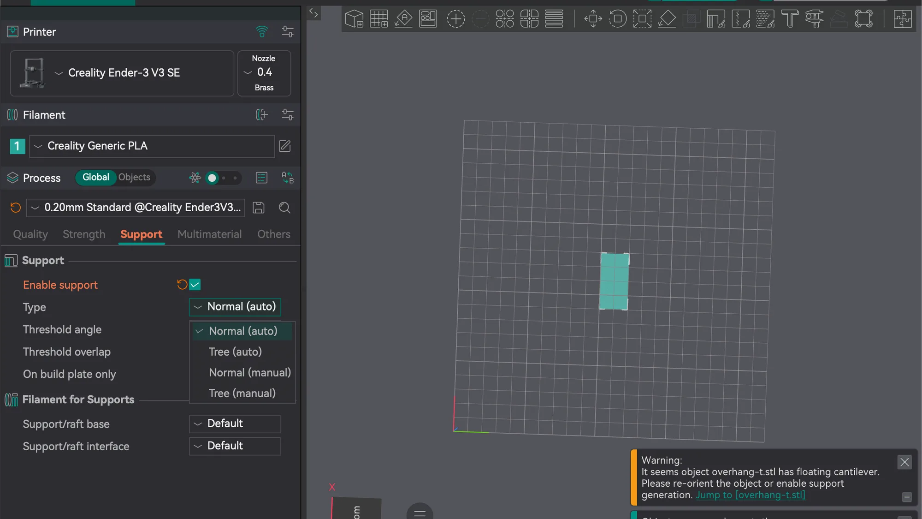
Task: Switch to the Strength tab
Action: [84, 234]
